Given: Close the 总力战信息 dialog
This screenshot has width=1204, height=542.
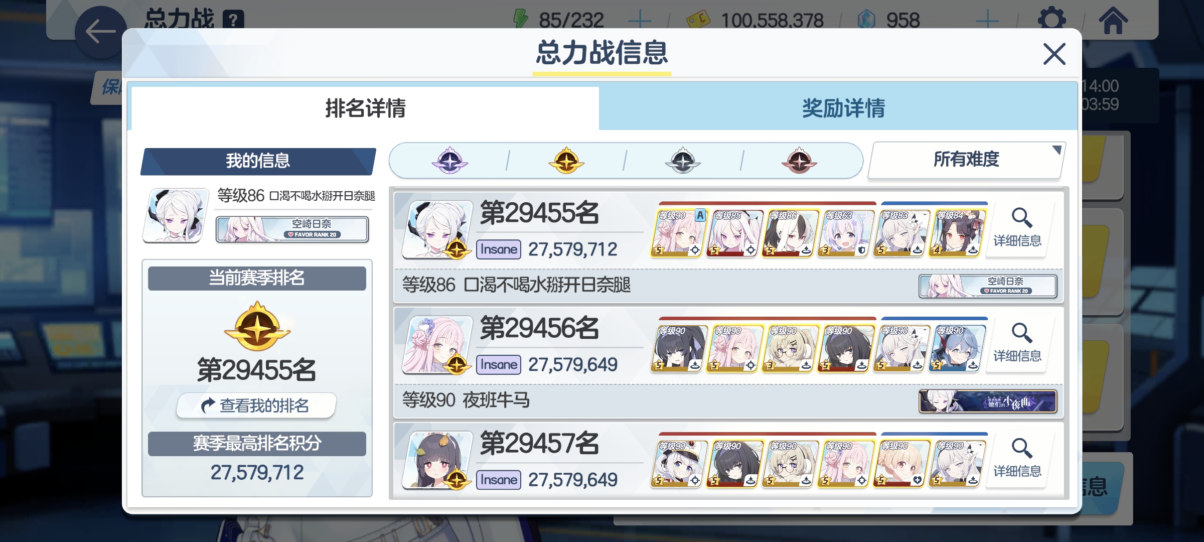Looking at the screenshot, I should pos(1054,54).
